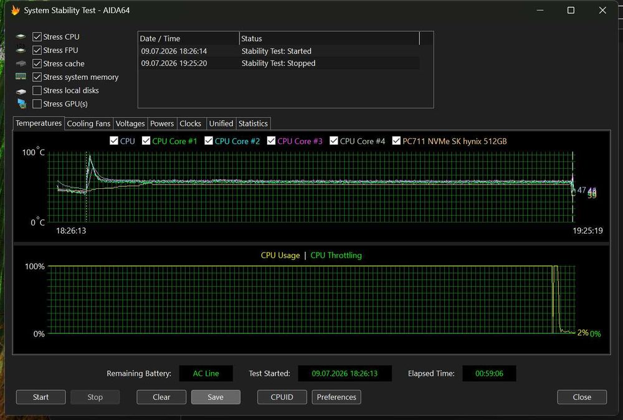The height and width of the screenshot is (420, 623).
Task: Select the Temperatures tab
Action: click(39, 123)
